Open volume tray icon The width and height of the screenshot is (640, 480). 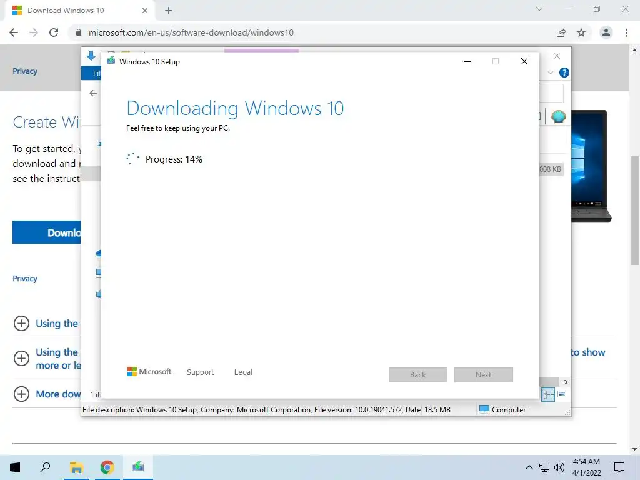[559, 467]
